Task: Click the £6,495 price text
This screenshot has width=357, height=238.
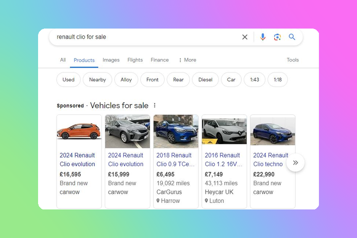Action: coord(165,174)
